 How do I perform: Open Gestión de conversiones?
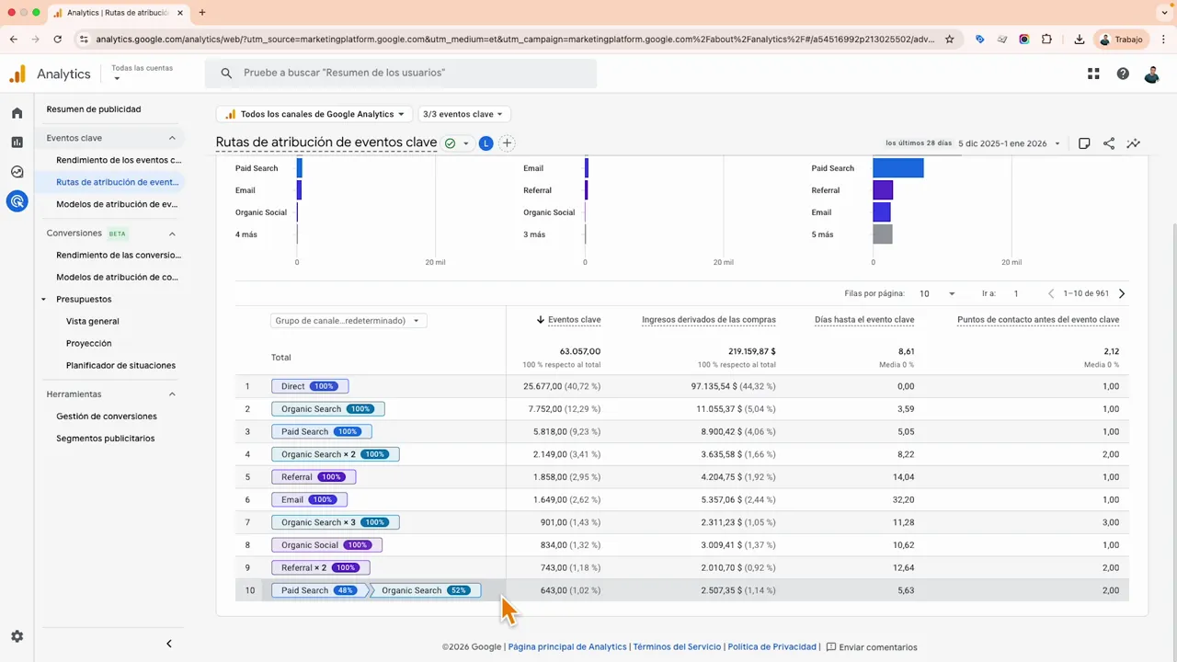click(x=107, y=417)
